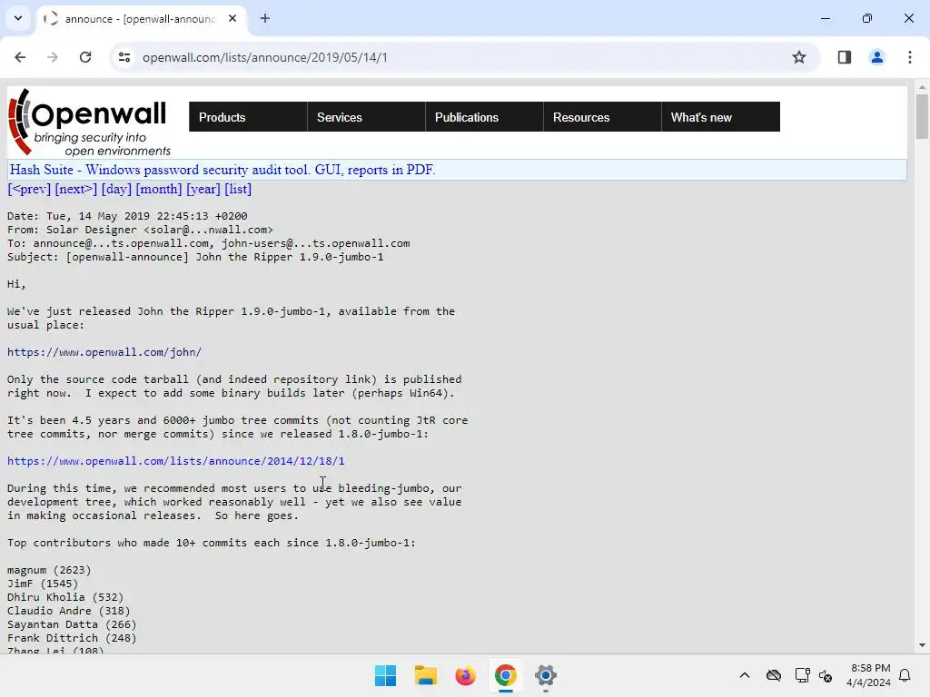Click the scrollbar down arrow
The height and width of the screenshot is (697, 930).
coord(922,645)
